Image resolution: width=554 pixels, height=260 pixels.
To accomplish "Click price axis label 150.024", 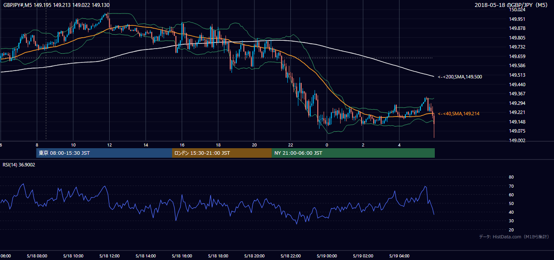I will (x=517, y=10).
